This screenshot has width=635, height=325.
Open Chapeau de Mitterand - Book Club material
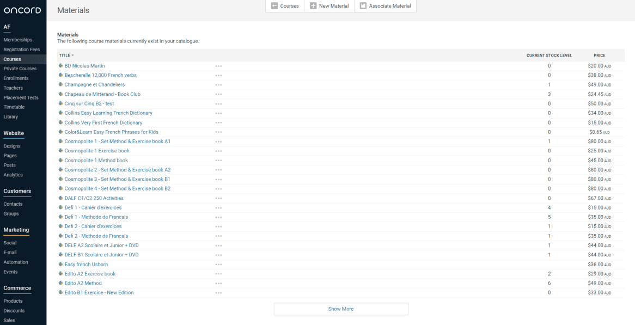click(102, 94)
